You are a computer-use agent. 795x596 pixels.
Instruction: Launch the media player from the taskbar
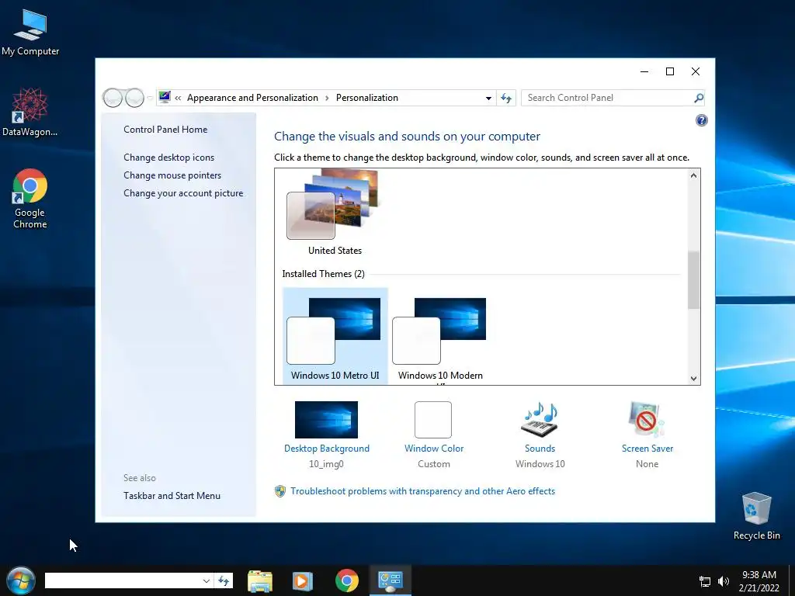(x=303, y=580)
